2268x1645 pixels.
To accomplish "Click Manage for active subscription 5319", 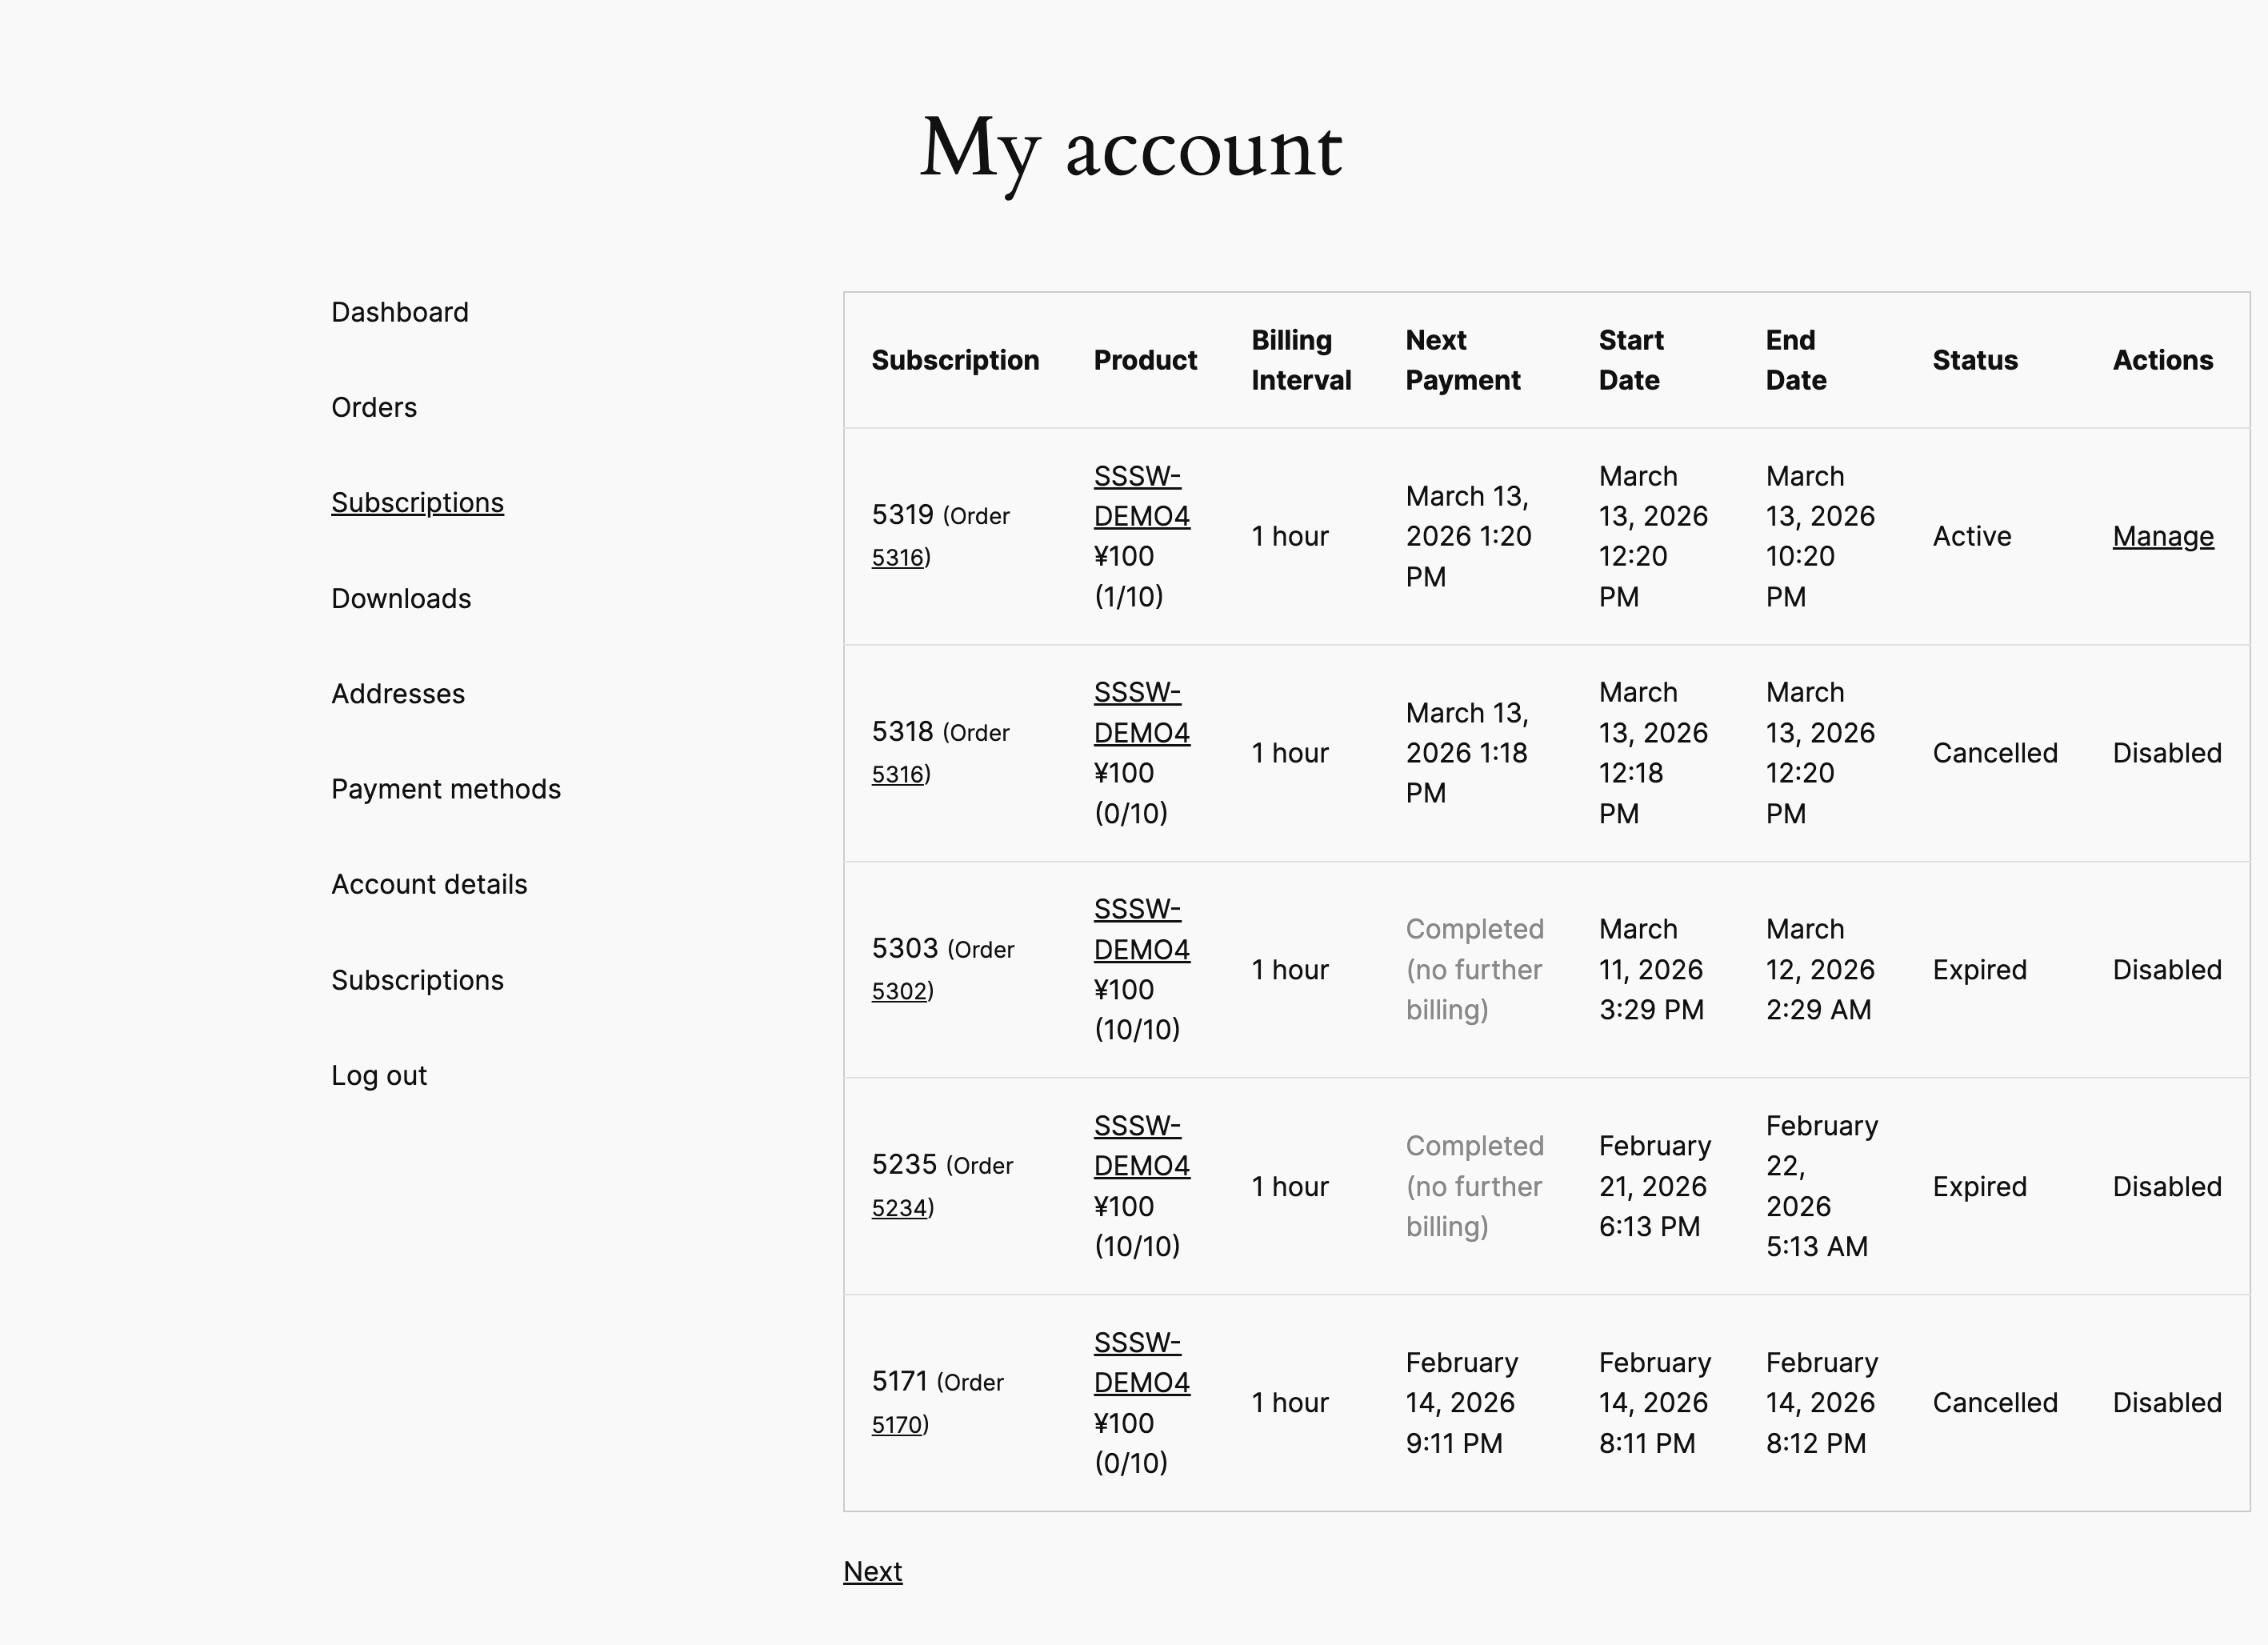I will 2162,536.
